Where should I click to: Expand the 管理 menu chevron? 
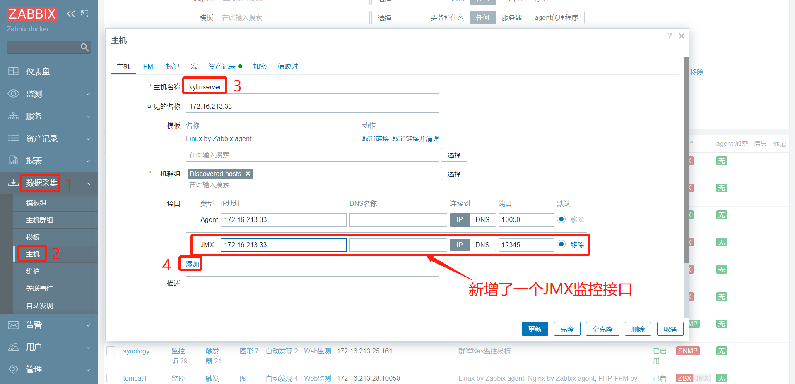88,370
